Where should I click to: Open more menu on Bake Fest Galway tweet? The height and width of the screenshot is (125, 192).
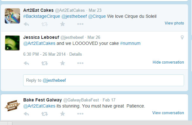80,114
